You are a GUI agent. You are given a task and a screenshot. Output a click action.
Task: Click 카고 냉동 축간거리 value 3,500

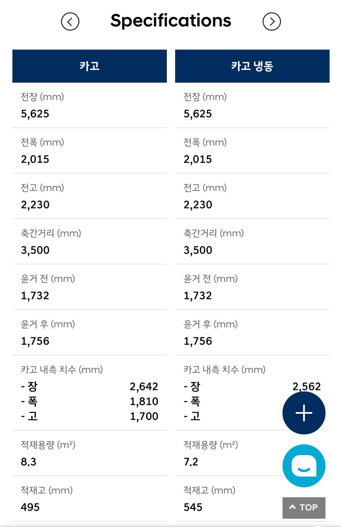(198, 250)
